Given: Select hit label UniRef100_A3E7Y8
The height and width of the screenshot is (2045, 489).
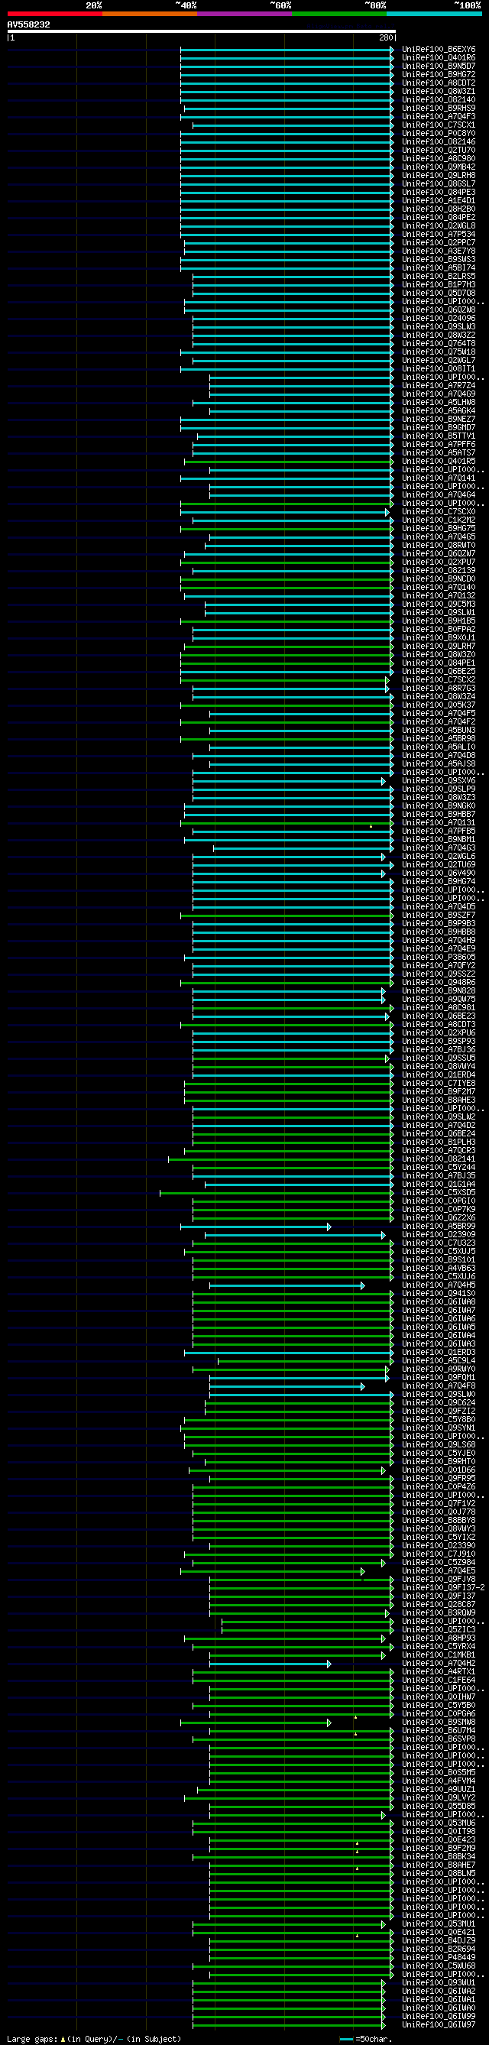Looking at the screenshot, I should (439, 251).
